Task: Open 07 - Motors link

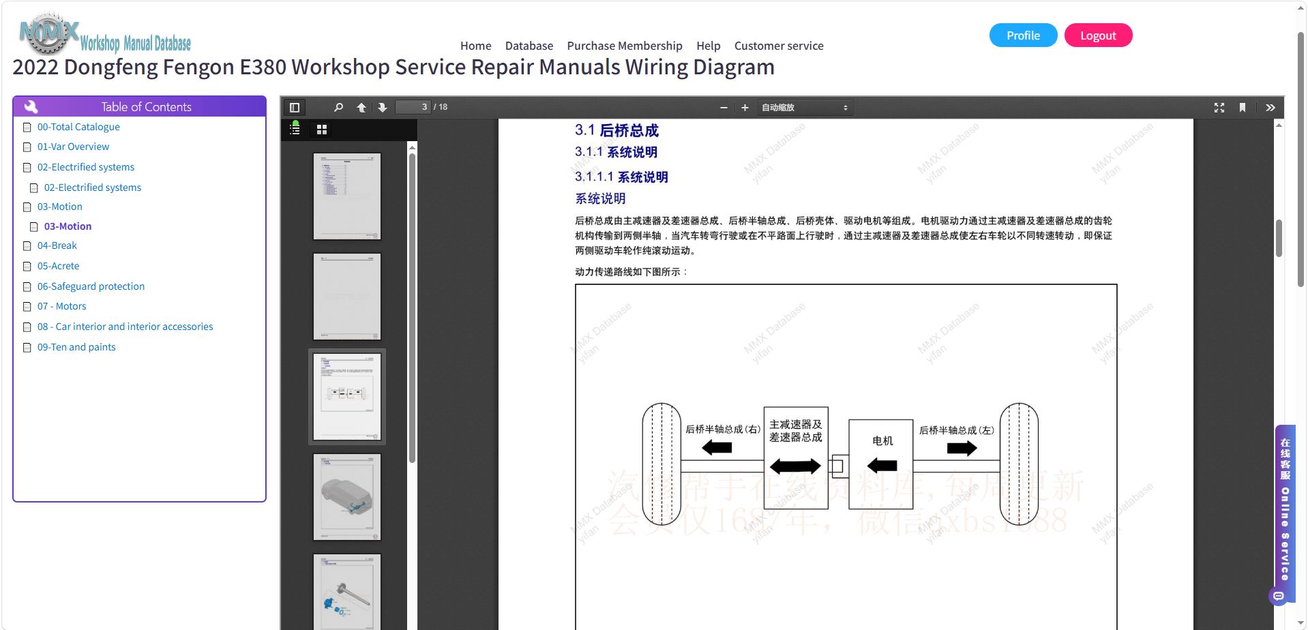Action: tap(61, 306)
